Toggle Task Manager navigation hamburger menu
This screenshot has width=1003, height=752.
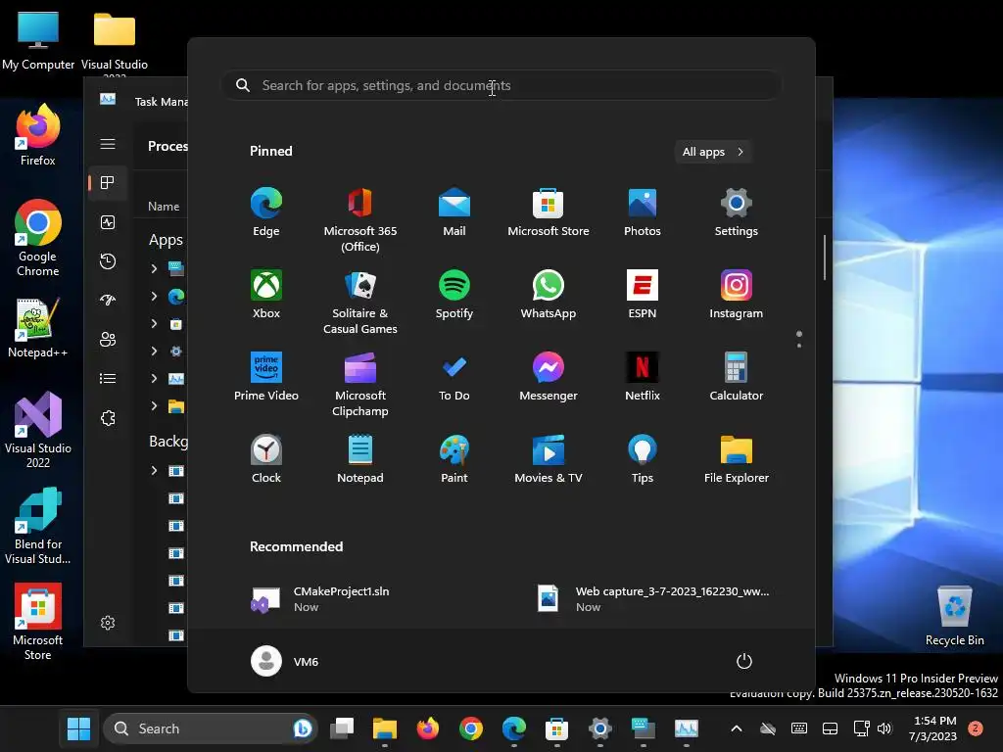(108, 144)
